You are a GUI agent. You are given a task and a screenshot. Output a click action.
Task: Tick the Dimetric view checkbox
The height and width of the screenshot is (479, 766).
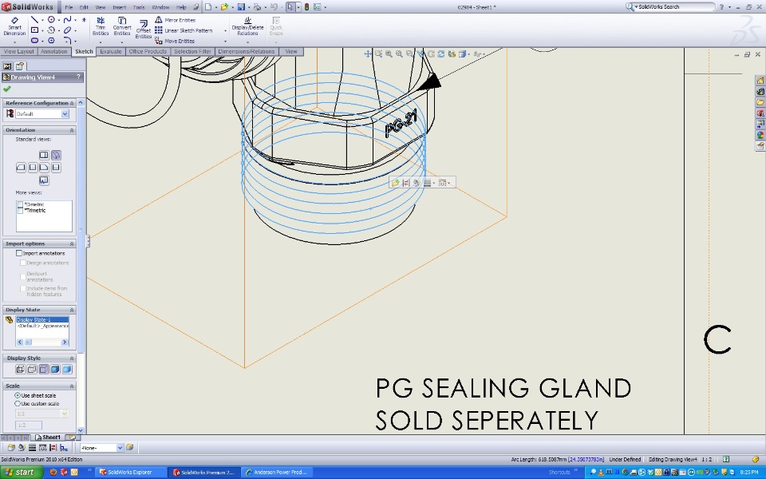click(20, 204)
